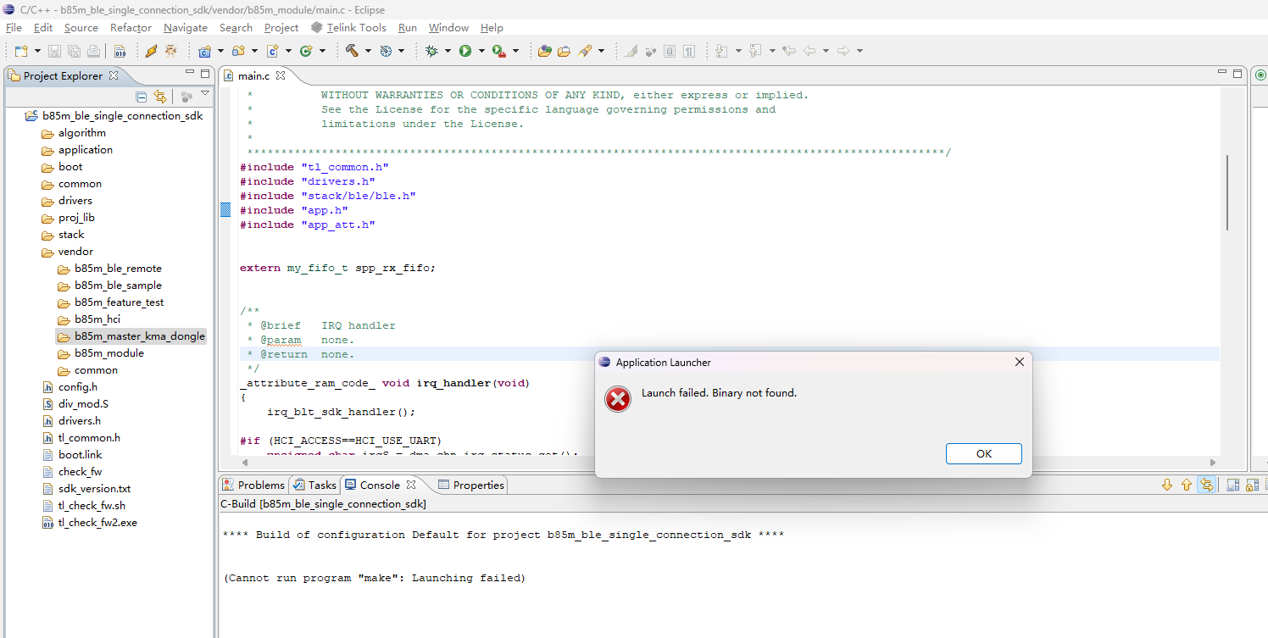Viewport: 1268px width, 638px height.
Task: Start Debug with the bug icon
Action: 431,51
